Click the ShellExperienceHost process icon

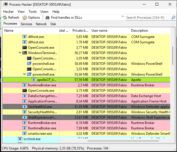25,117
